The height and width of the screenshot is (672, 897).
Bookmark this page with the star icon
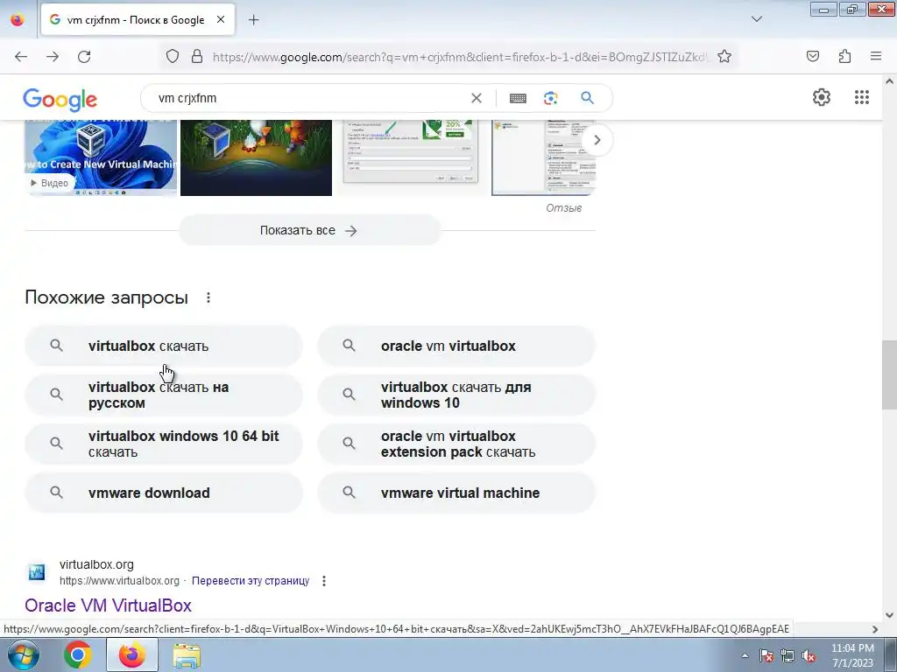[x=724, y=57]
